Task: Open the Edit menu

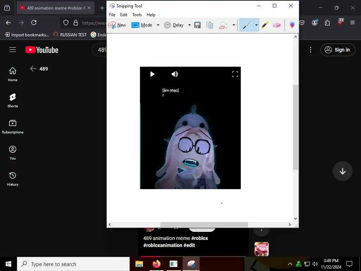Action: 124,15
